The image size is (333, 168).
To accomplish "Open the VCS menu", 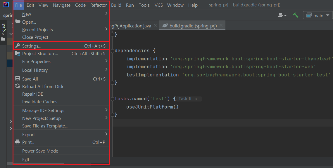I will (x=159, y=5).
